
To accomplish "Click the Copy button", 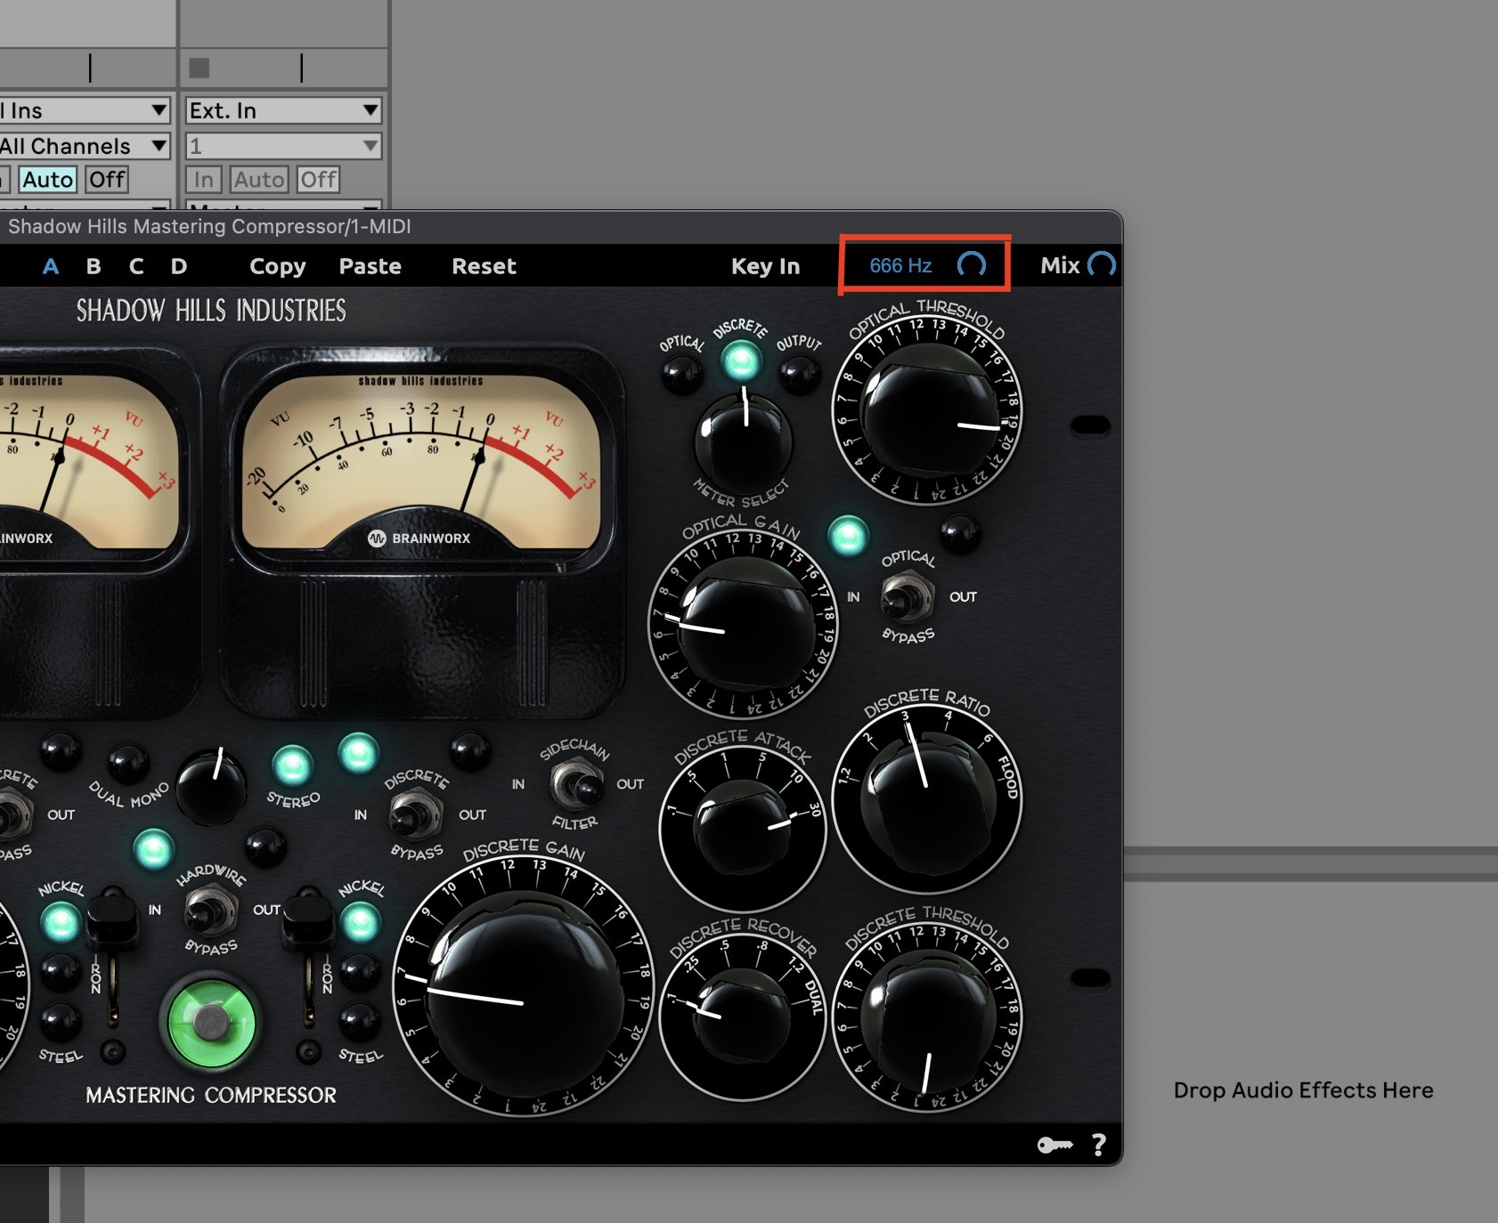I will tap(278, 266).
